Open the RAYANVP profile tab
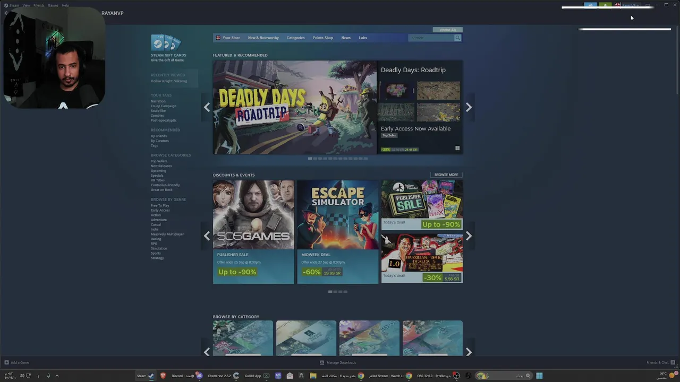The image size is (680, 382). click(x=112, y=13)
